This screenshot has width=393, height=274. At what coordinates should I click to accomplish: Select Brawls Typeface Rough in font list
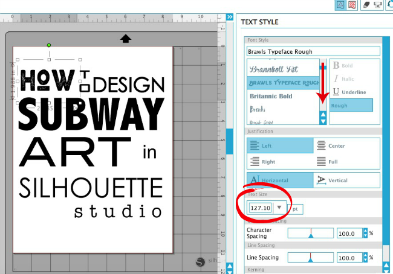pos(283,83)
